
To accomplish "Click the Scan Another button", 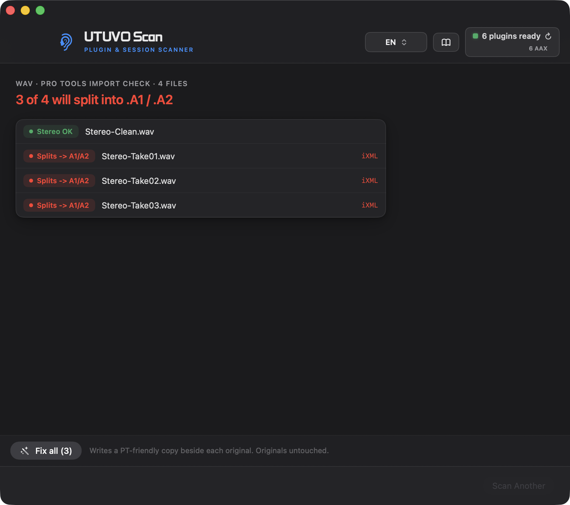I will click(519, 486).
